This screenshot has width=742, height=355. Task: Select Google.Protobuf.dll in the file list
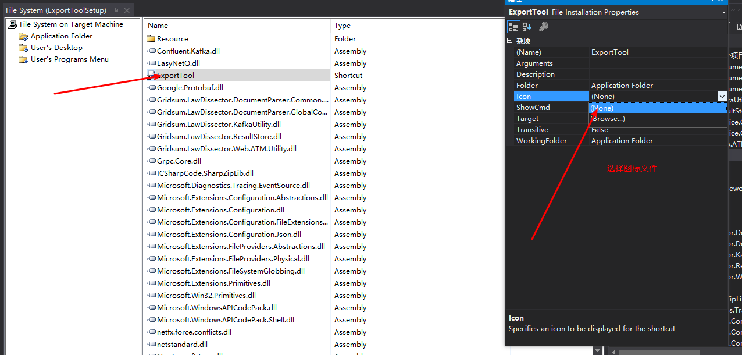point(190,88)
